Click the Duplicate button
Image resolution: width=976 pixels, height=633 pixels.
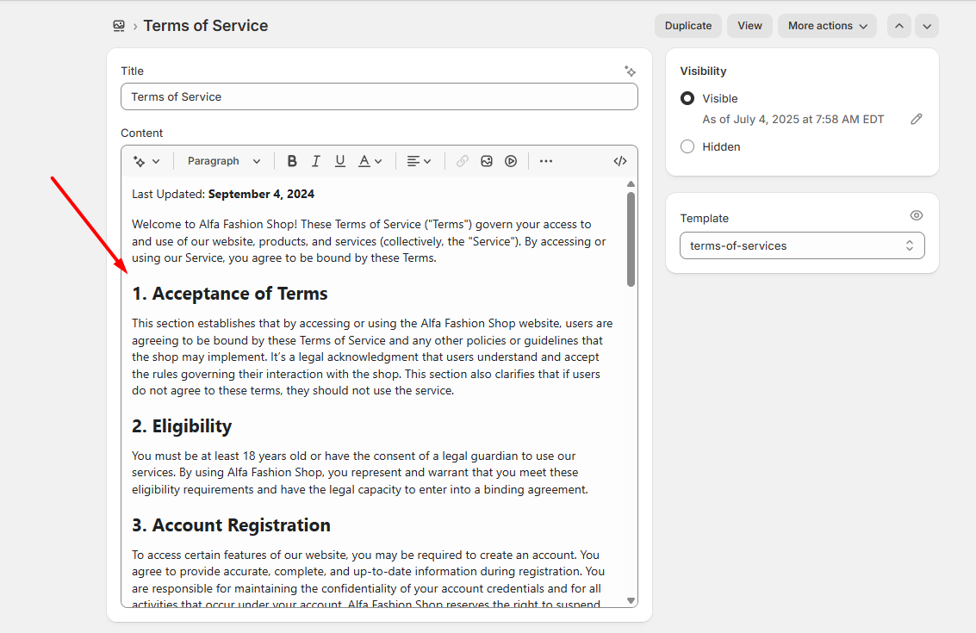(687, 26)
